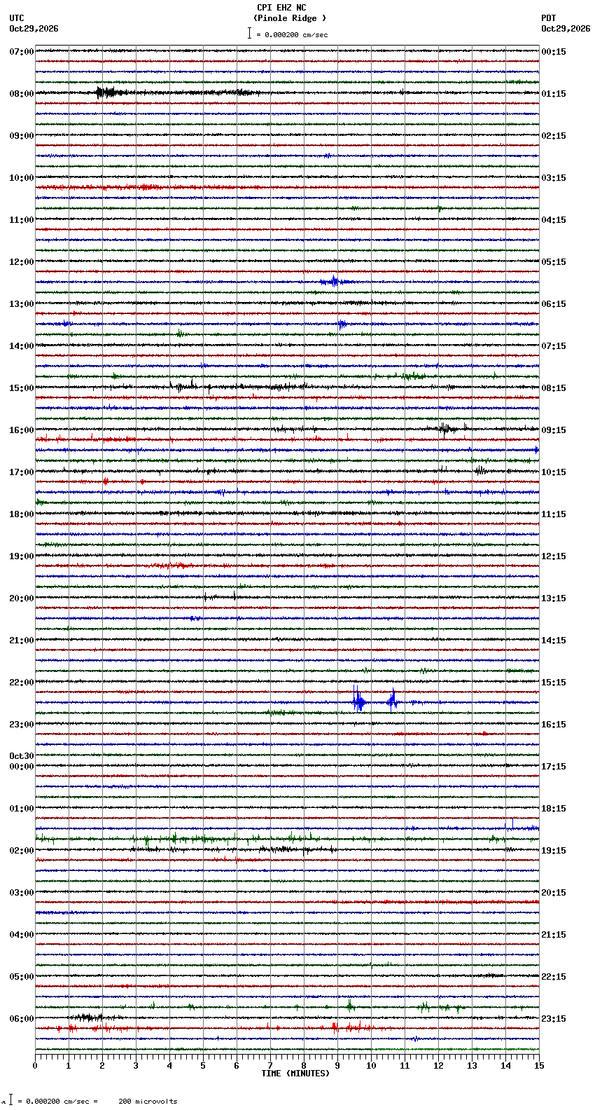Click the black event on the 16:00 trace near minute 12
595x1110 pixels.
444,428
